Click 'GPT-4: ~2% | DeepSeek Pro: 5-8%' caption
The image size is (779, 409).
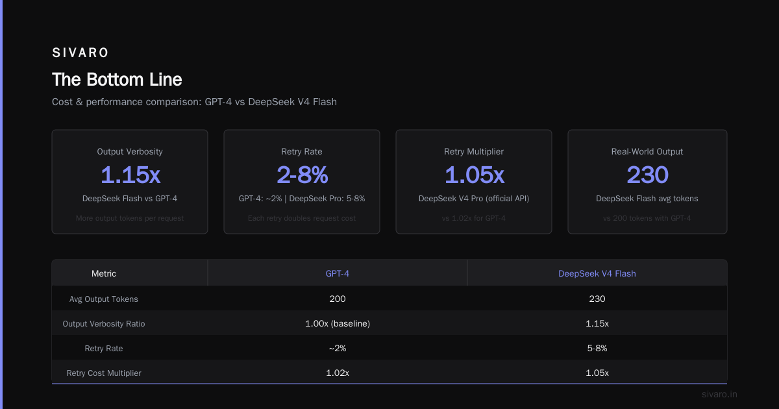click(x=302, y=199)
